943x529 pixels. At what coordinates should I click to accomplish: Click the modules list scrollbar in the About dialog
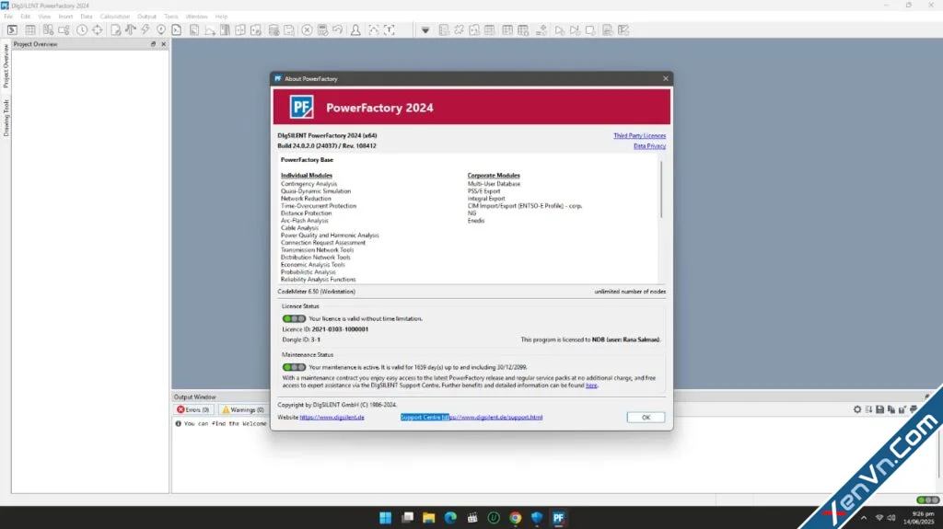tap(661, 189)
